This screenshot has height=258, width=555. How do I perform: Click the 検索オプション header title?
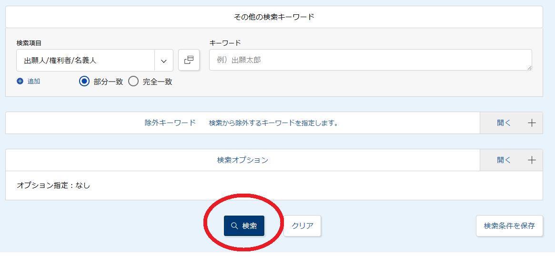click(x=242, y=160)
